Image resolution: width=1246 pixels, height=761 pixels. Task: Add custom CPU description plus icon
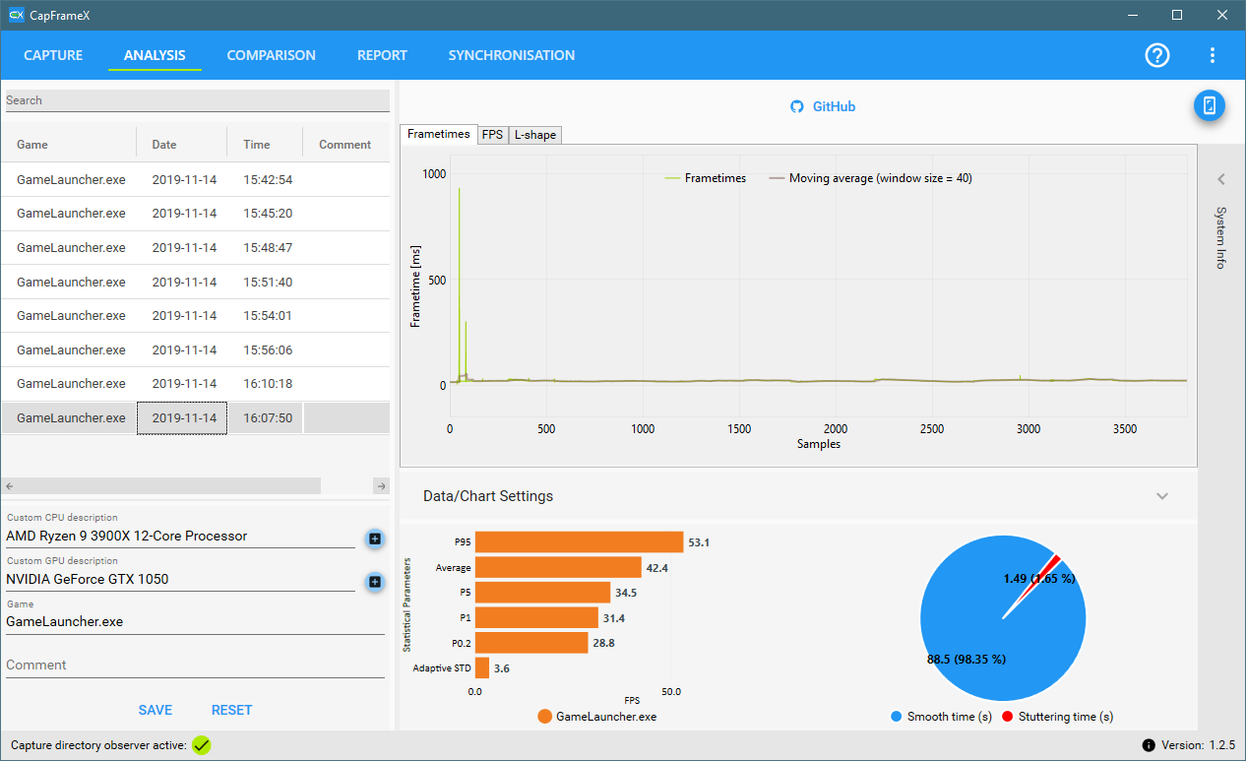(375, 539)
